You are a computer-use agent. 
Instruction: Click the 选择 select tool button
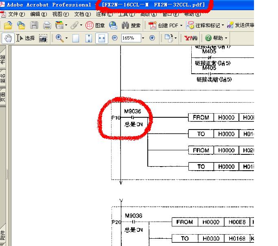click(26, 38)
